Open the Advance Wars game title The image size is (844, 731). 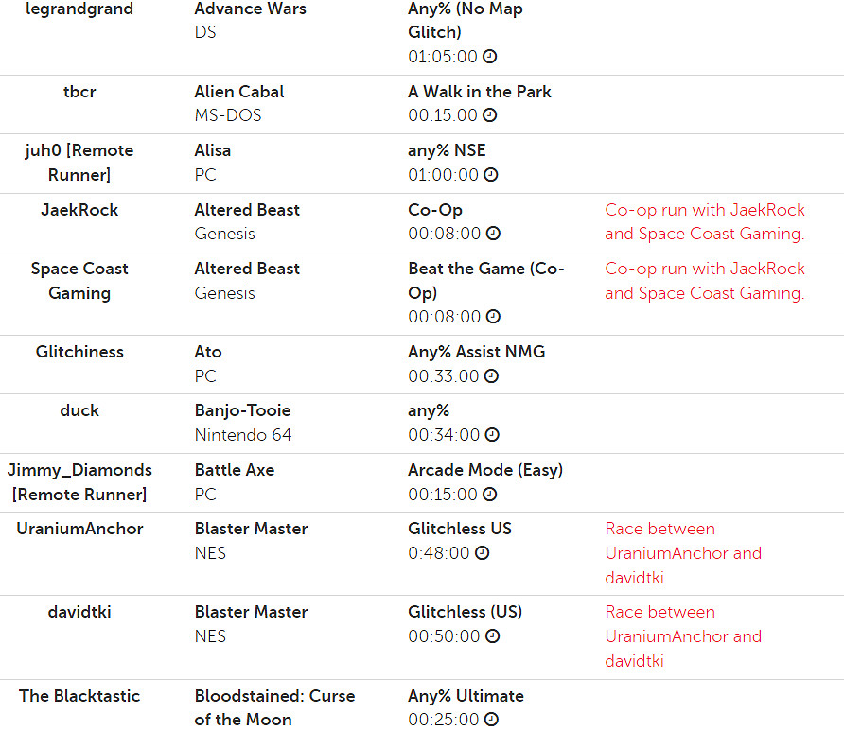(250, 9)
